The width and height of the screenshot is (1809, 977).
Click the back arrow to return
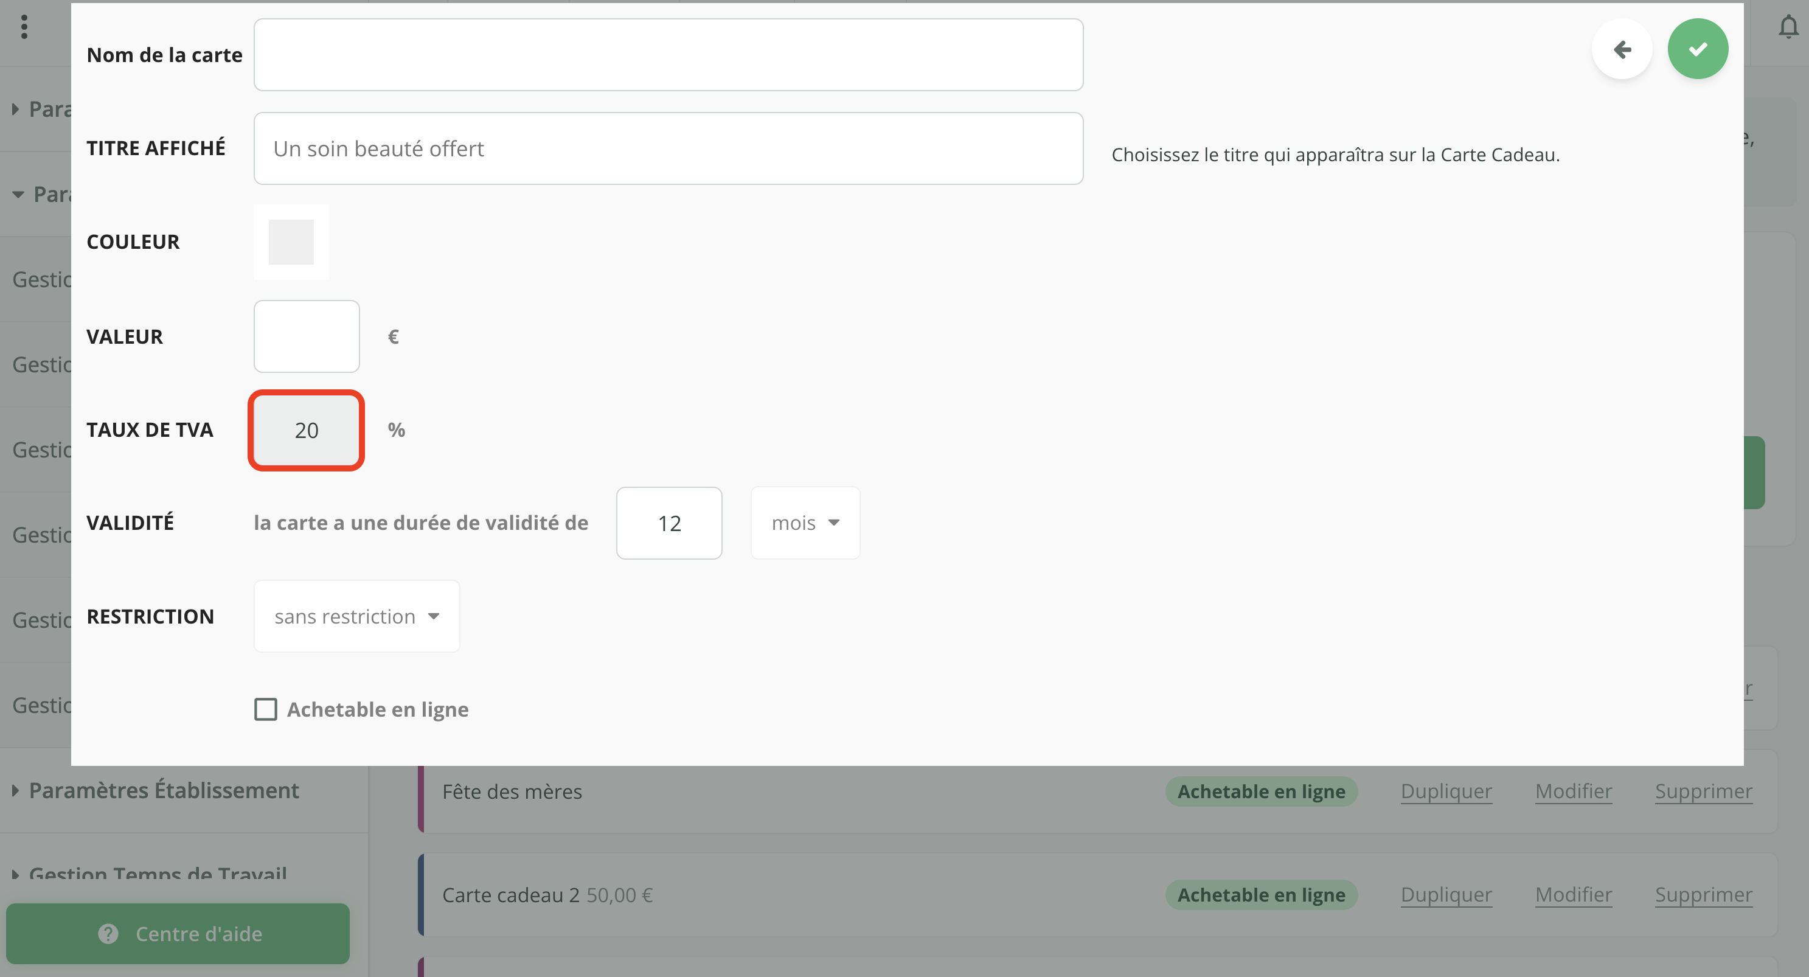pos(1623,49)
